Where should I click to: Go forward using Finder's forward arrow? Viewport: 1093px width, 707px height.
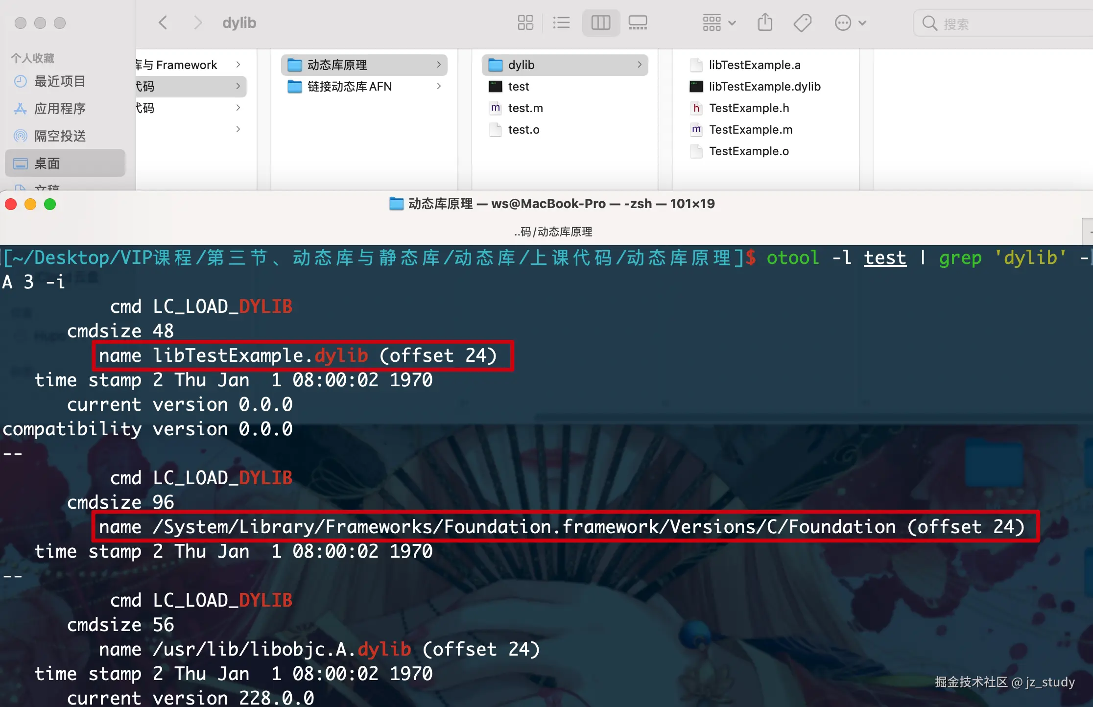click(198, 23)
